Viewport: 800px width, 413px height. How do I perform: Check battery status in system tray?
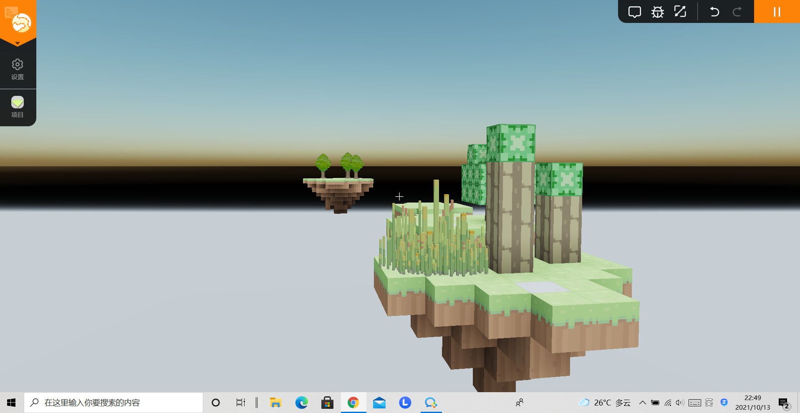[655, 403]
